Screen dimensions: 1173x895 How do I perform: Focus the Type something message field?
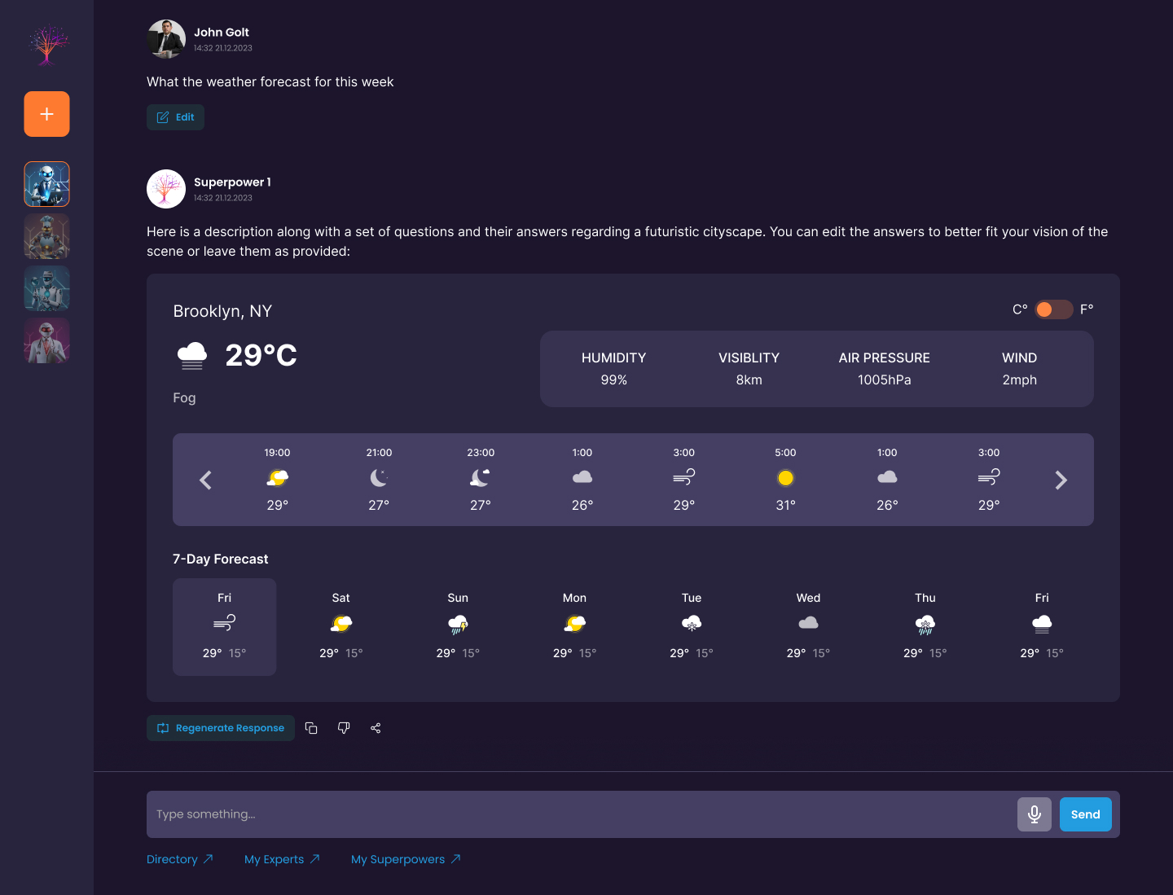coord(578,814)
